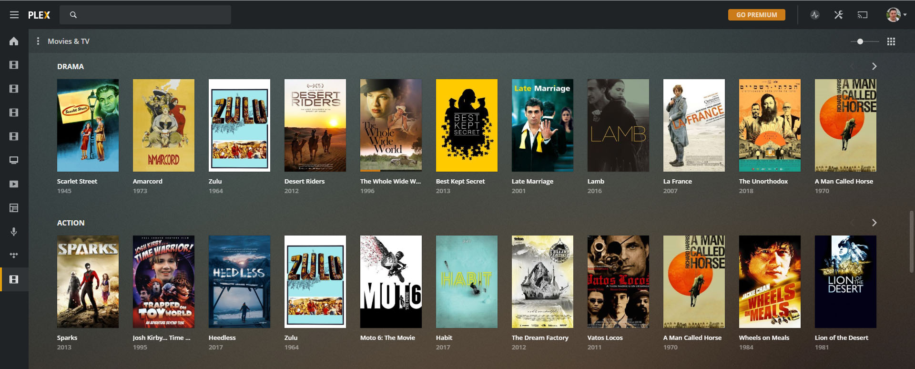This screenshot has width=915, height=369.
Task: Click the Best Kept Secret title text
Action: click(460, 181)
